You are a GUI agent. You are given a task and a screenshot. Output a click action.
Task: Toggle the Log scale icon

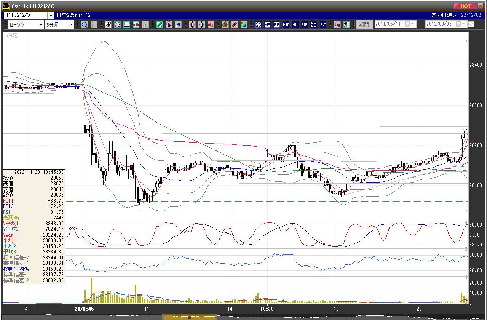[337, 25]
